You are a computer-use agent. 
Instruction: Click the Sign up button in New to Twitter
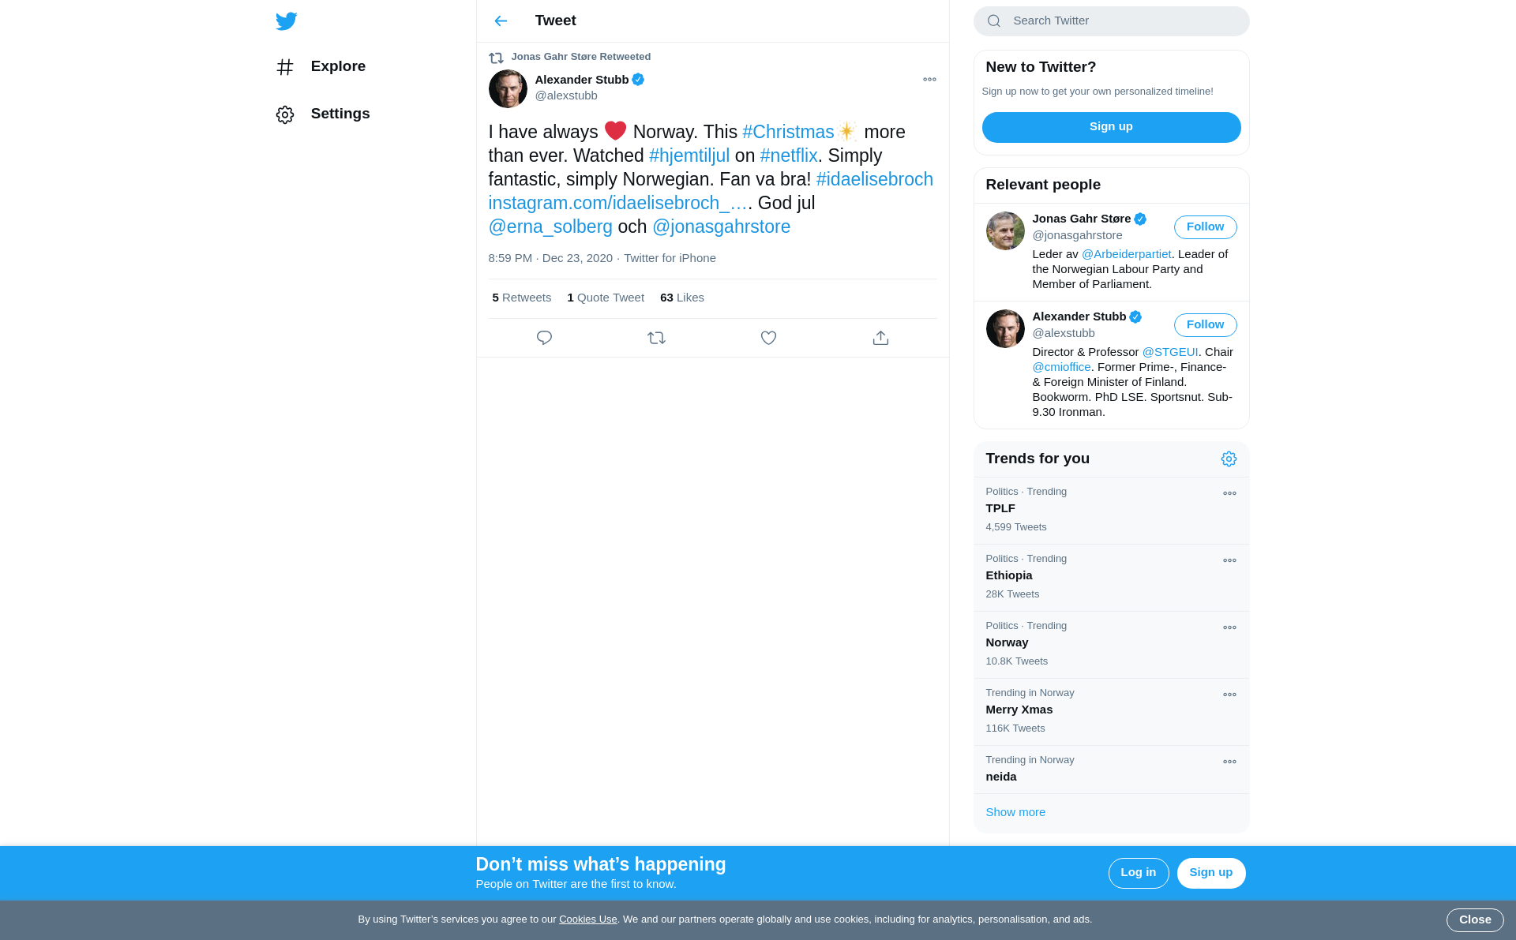1111,127
